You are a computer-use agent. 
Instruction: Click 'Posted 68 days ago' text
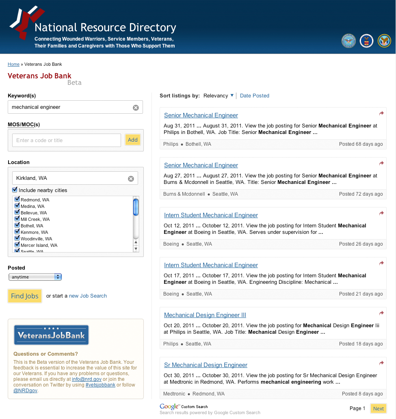pos(361,144)
